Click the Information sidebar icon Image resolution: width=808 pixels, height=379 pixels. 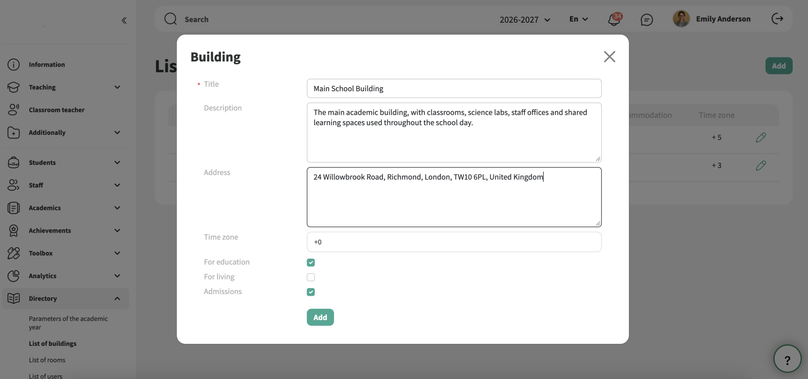13,65
